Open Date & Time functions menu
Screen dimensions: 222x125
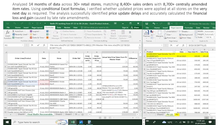pyautogui.click(x=37, y=38)
